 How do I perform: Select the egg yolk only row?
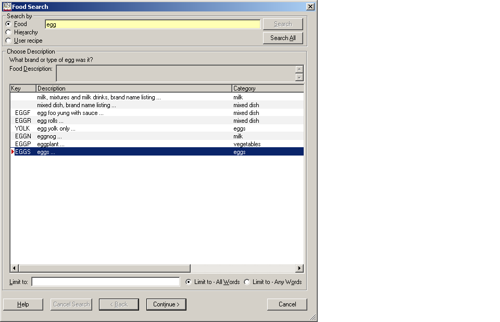157,128
